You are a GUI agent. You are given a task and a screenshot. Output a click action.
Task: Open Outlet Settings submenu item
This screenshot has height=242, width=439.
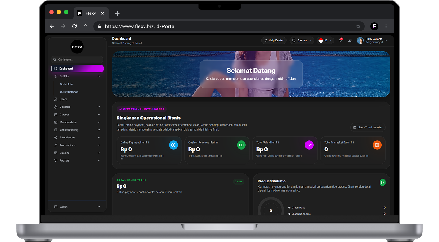tap(69, 92)
